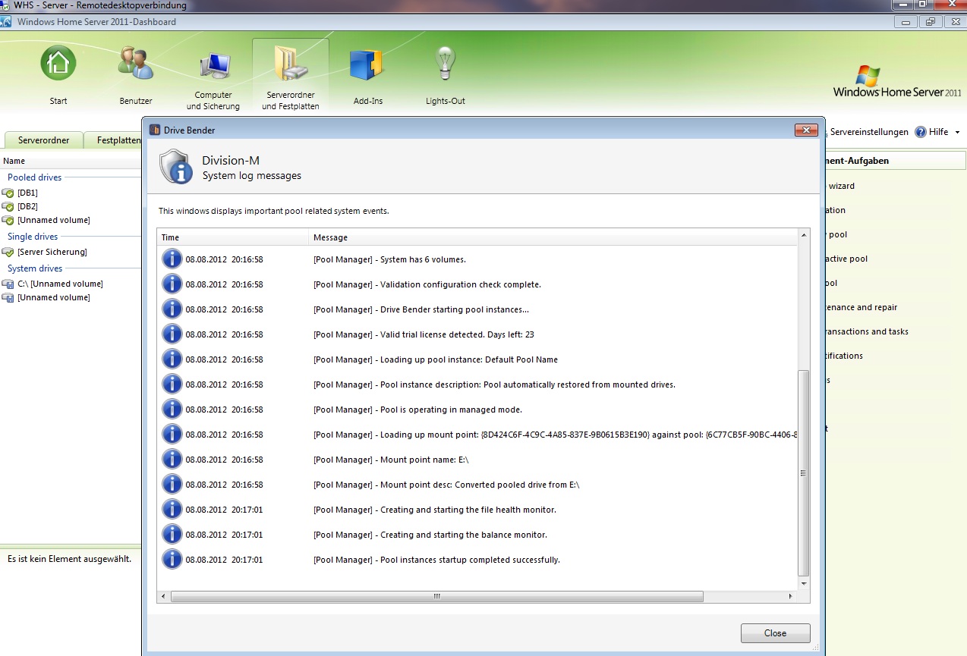The width and height of the screenshot is (967, 656).
Task: Open the Hilfe dropdown arrow
Action: [957, 132]
